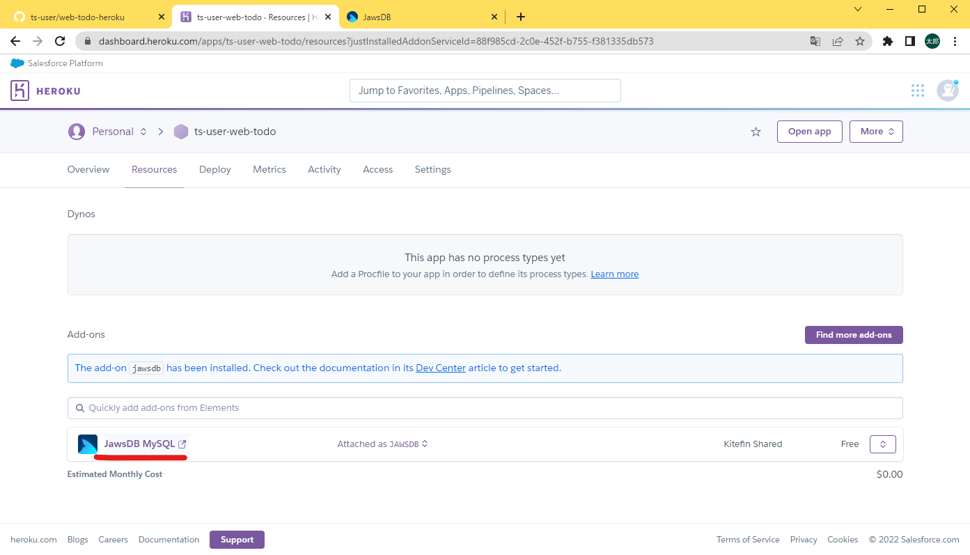Screen dimensions: 970x555
Task: Open the More dropdown button
Action: [876, 132]
